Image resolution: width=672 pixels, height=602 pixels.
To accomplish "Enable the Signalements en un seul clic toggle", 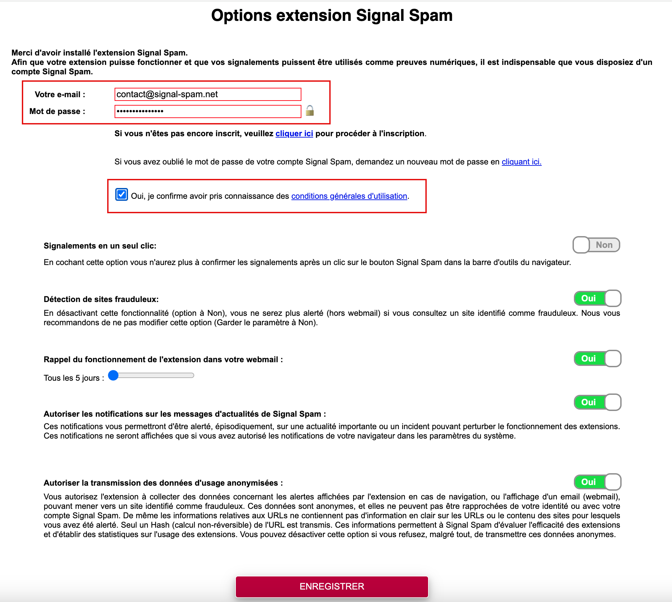I will [x=596, y=245].
